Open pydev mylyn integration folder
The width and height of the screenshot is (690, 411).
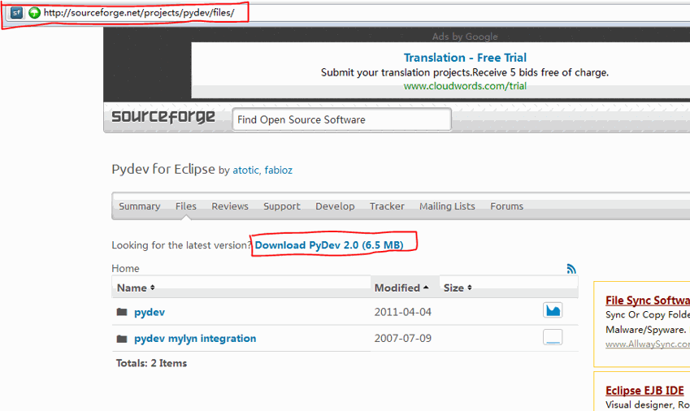[195, 339]
